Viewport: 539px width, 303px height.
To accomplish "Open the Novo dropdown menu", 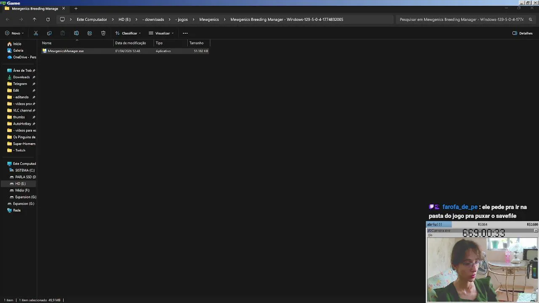I will (14, 33).
